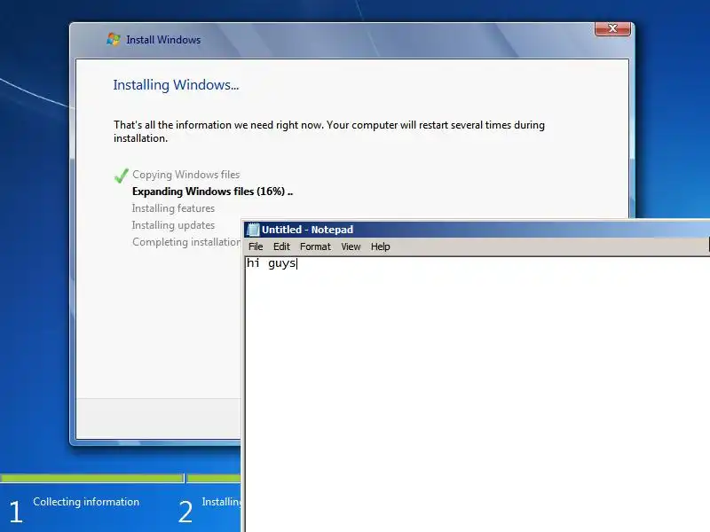Image resolution: width=710 pixels, height=532 pixels.
Task: Click the 'Installing features' step text
Action: pyautogui.click(x=173, y=208)
